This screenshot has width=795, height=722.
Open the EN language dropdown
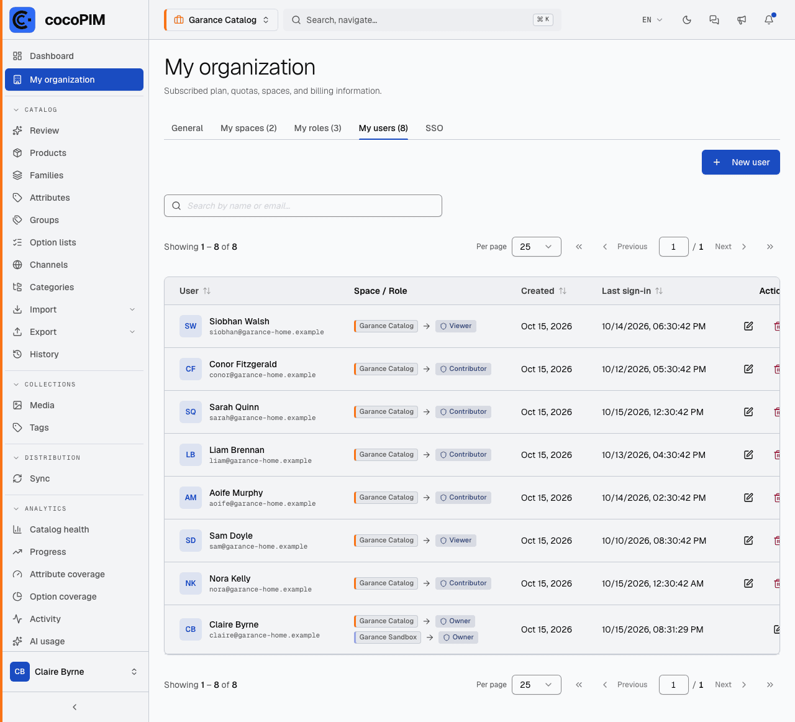coord(652,20)
